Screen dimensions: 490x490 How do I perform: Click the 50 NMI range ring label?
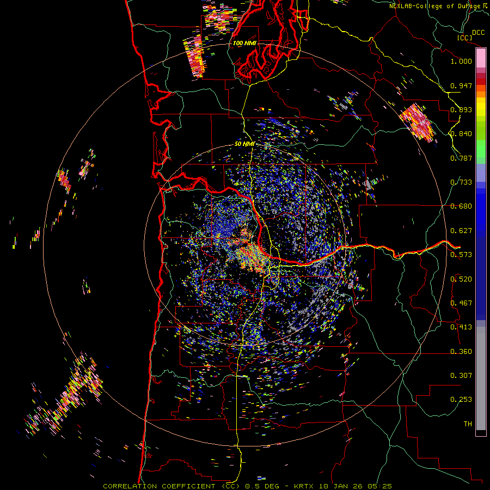pyautogui.click(x=244, y=144)
